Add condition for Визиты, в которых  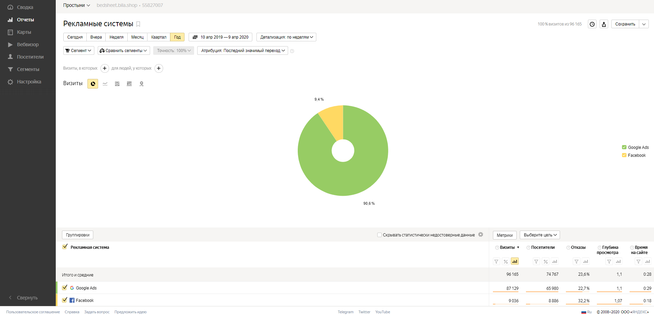[105, 68]
